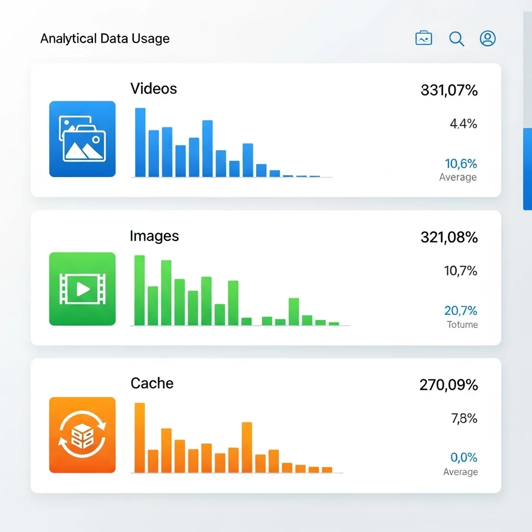Click the tallest blue bar in Videos chart
532x532 pixels.
tap(140, 142)
